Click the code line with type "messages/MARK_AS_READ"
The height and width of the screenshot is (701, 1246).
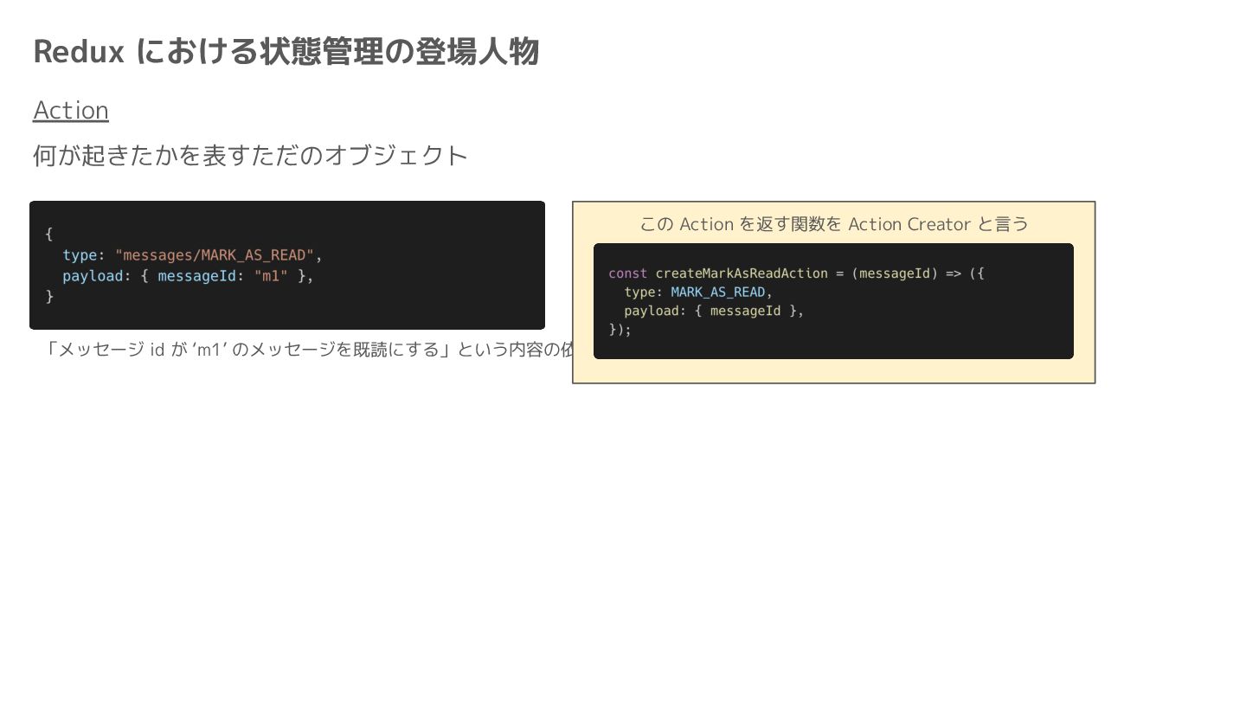point(192,255)
